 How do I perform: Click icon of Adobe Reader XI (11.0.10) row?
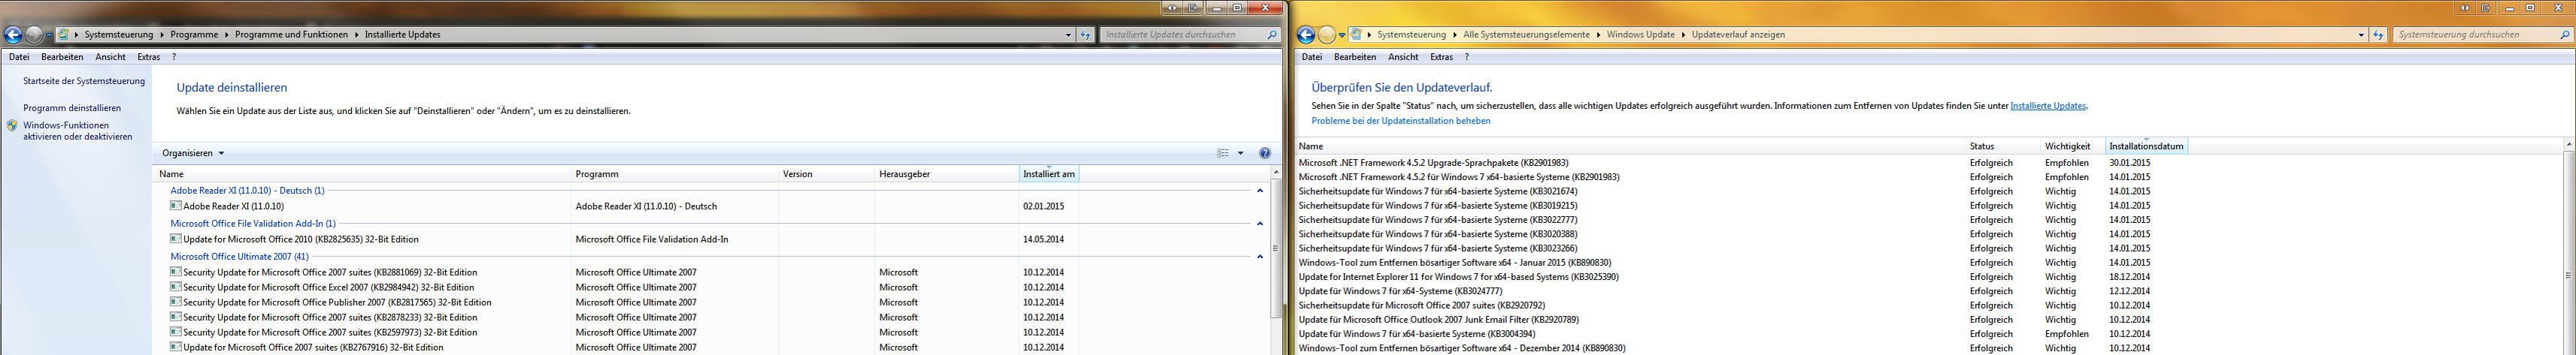[176, 206]
